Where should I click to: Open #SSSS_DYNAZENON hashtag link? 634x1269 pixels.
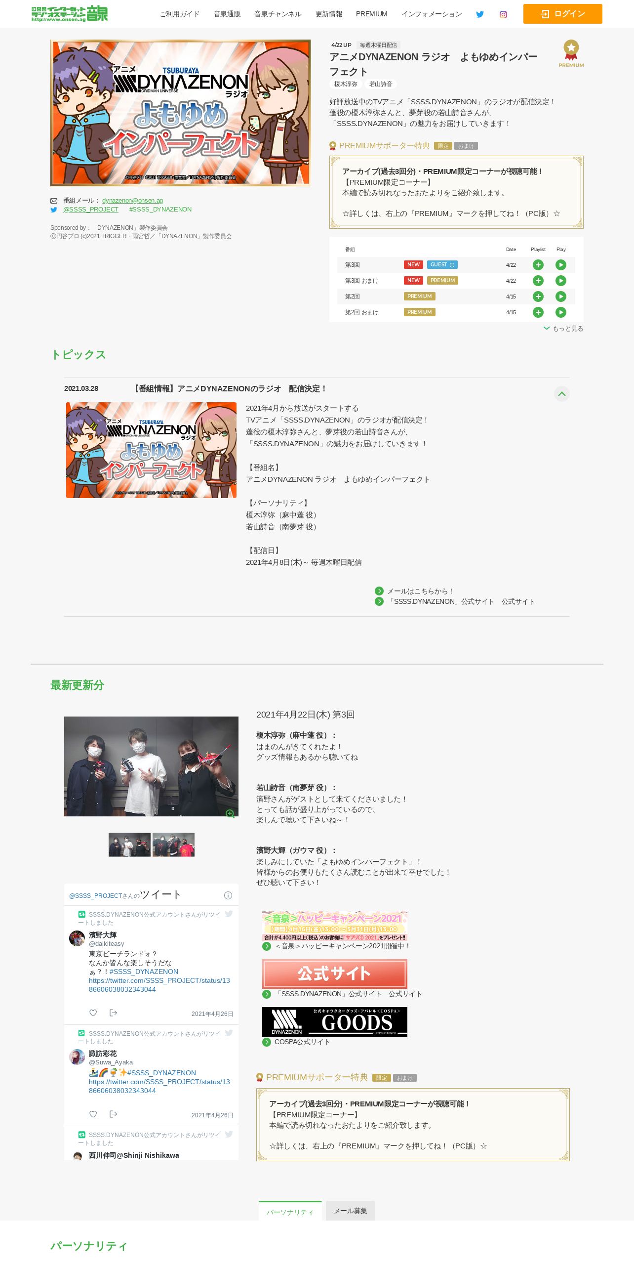click(x=160, y=210)
